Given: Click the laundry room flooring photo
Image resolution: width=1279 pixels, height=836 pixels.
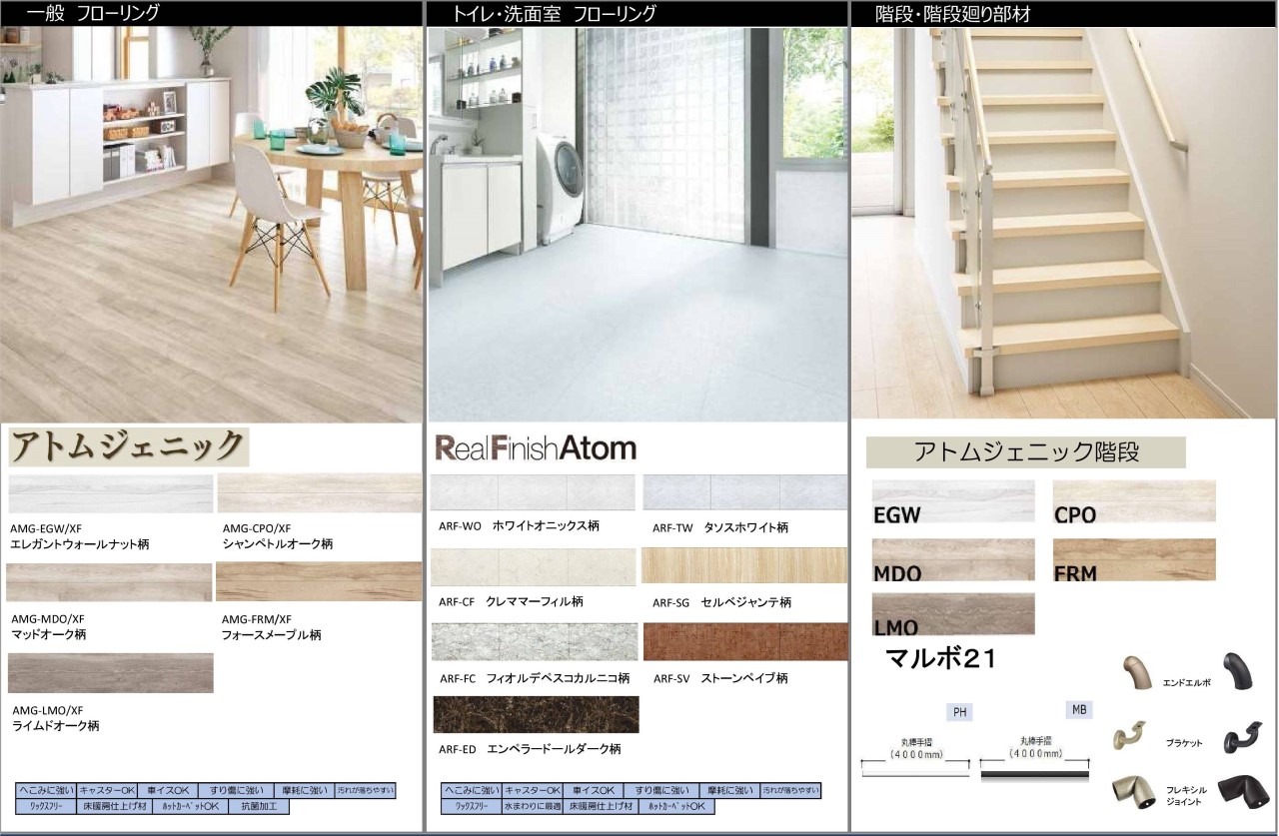Looking at the screenshot, I should click(637, 224).
